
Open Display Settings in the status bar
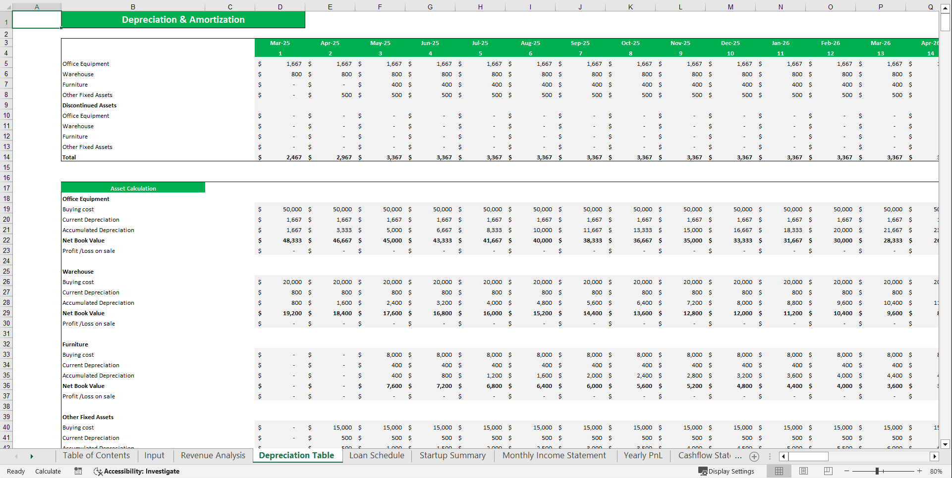click(726, 471)
